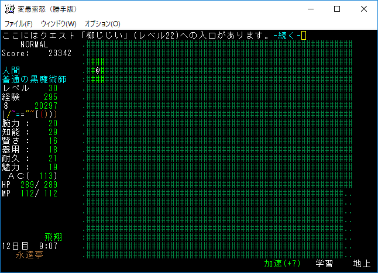Click the HP 289/289 readout
Viewport: 378px width, 273px height.
(30, 184)
